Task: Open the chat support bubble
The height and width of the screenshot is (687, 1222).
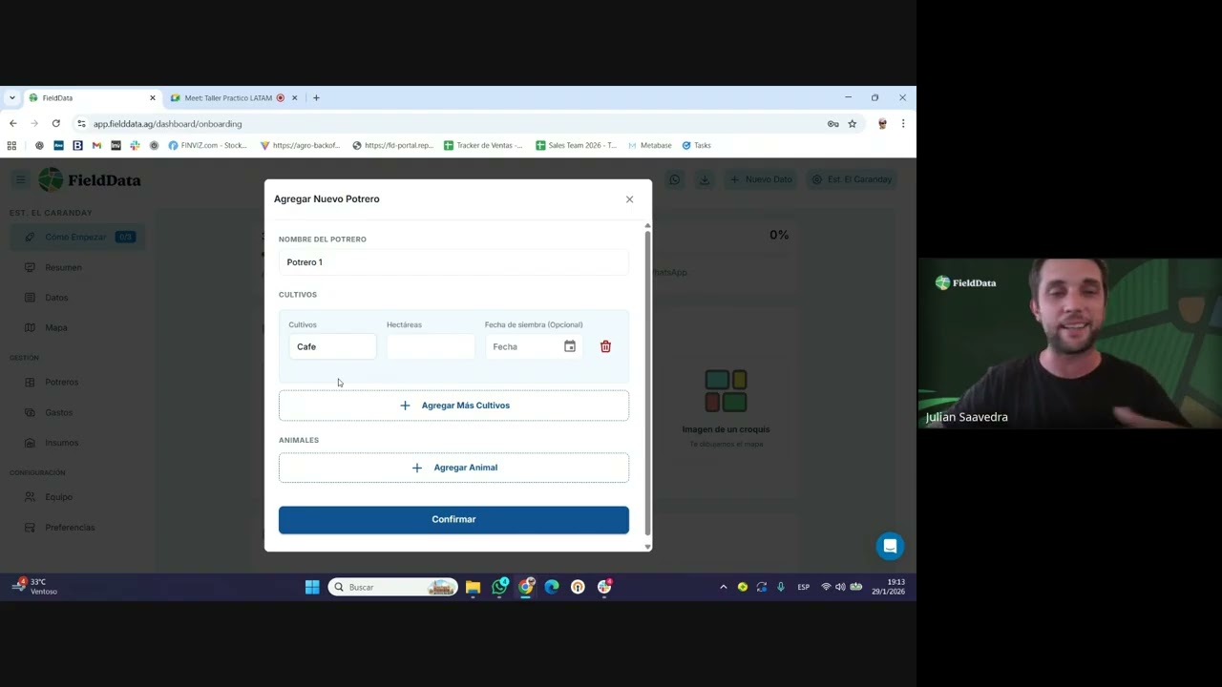Action: click(890, 546)
